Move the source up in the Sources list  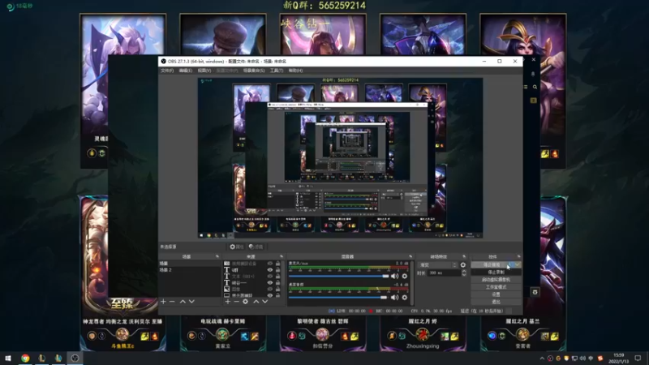256,302
